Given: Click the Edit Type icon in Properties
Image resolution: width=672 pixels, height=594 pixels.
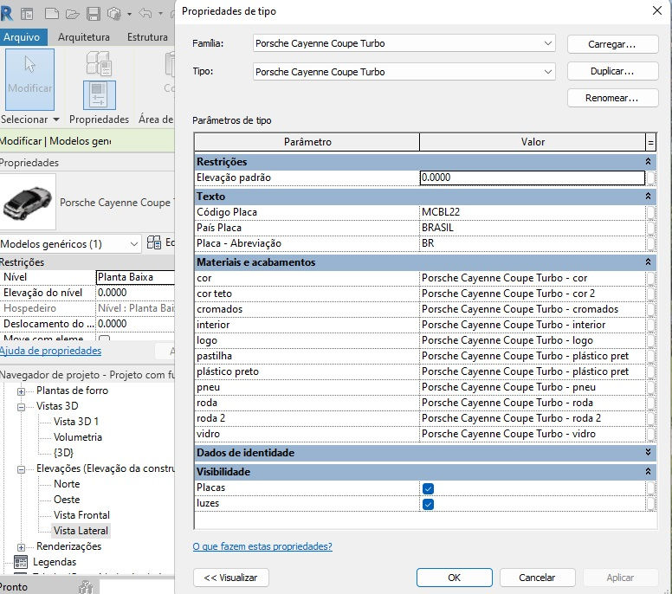Looking at the screenshot, I should (154, 242).
